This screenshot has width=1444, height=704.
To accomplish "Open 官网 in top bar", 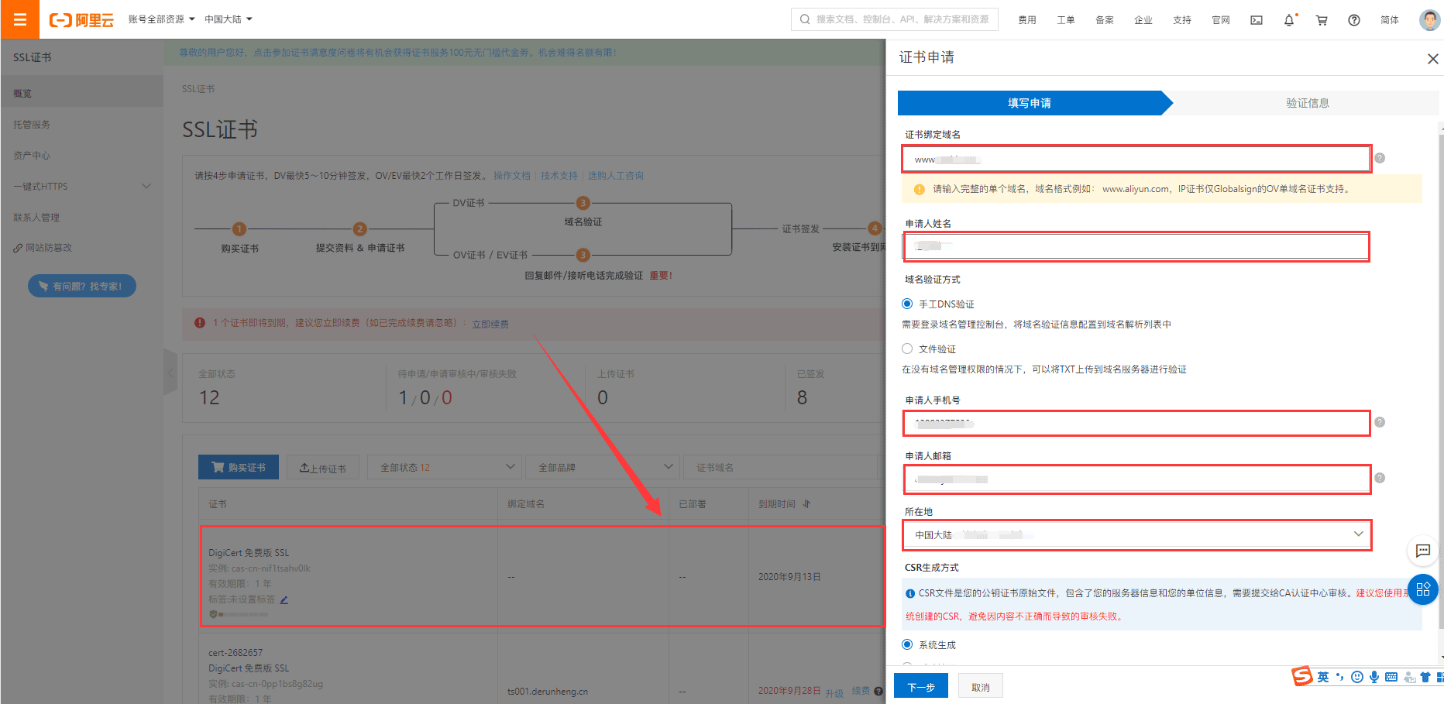I will tap(1221, 20).
